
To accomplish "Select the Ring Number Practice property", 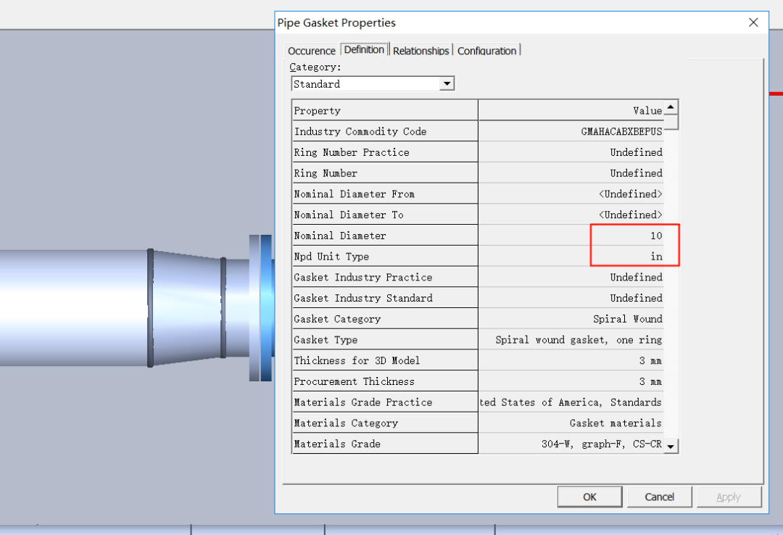I will (x=385, y=152).
